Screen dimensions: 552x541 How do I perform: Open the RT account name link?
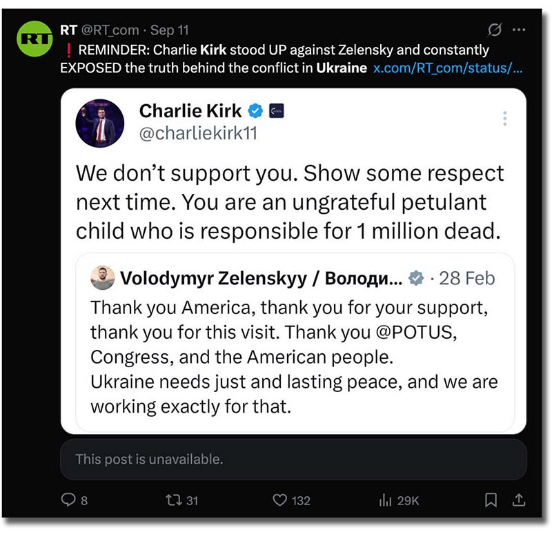[69, 30]
